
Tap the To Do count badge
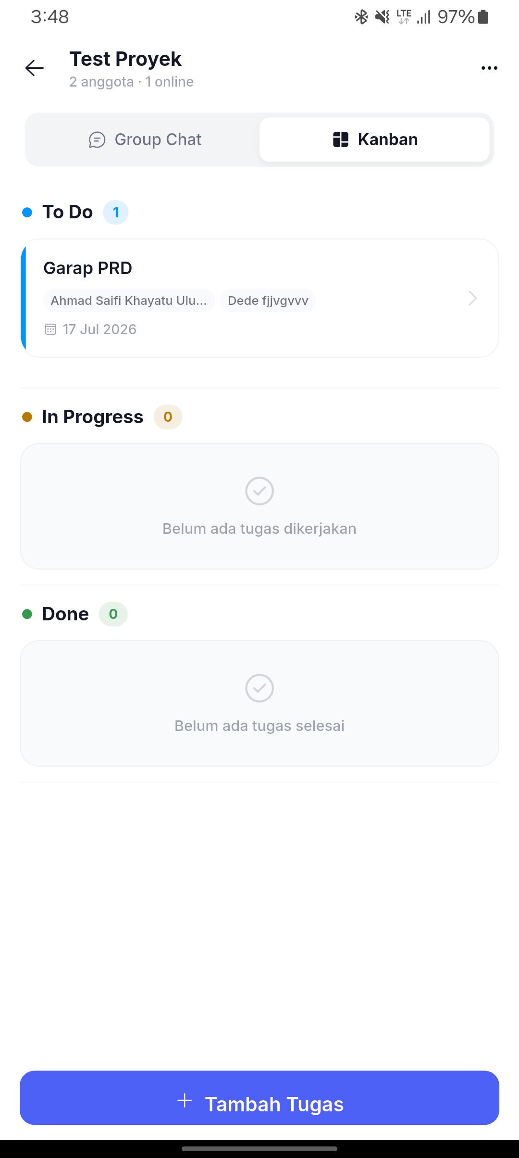(x=116, y=212)
